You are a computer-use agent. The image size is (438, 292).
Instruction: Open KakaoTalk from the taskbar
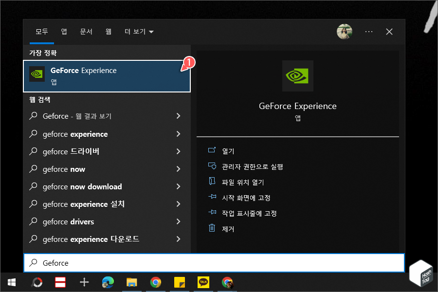203,282
